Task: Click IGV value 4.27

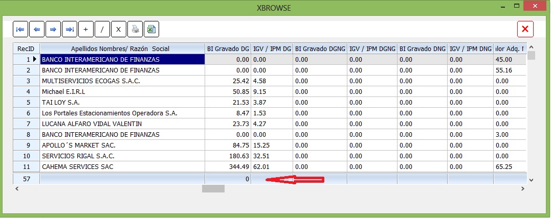Action: 259,124
